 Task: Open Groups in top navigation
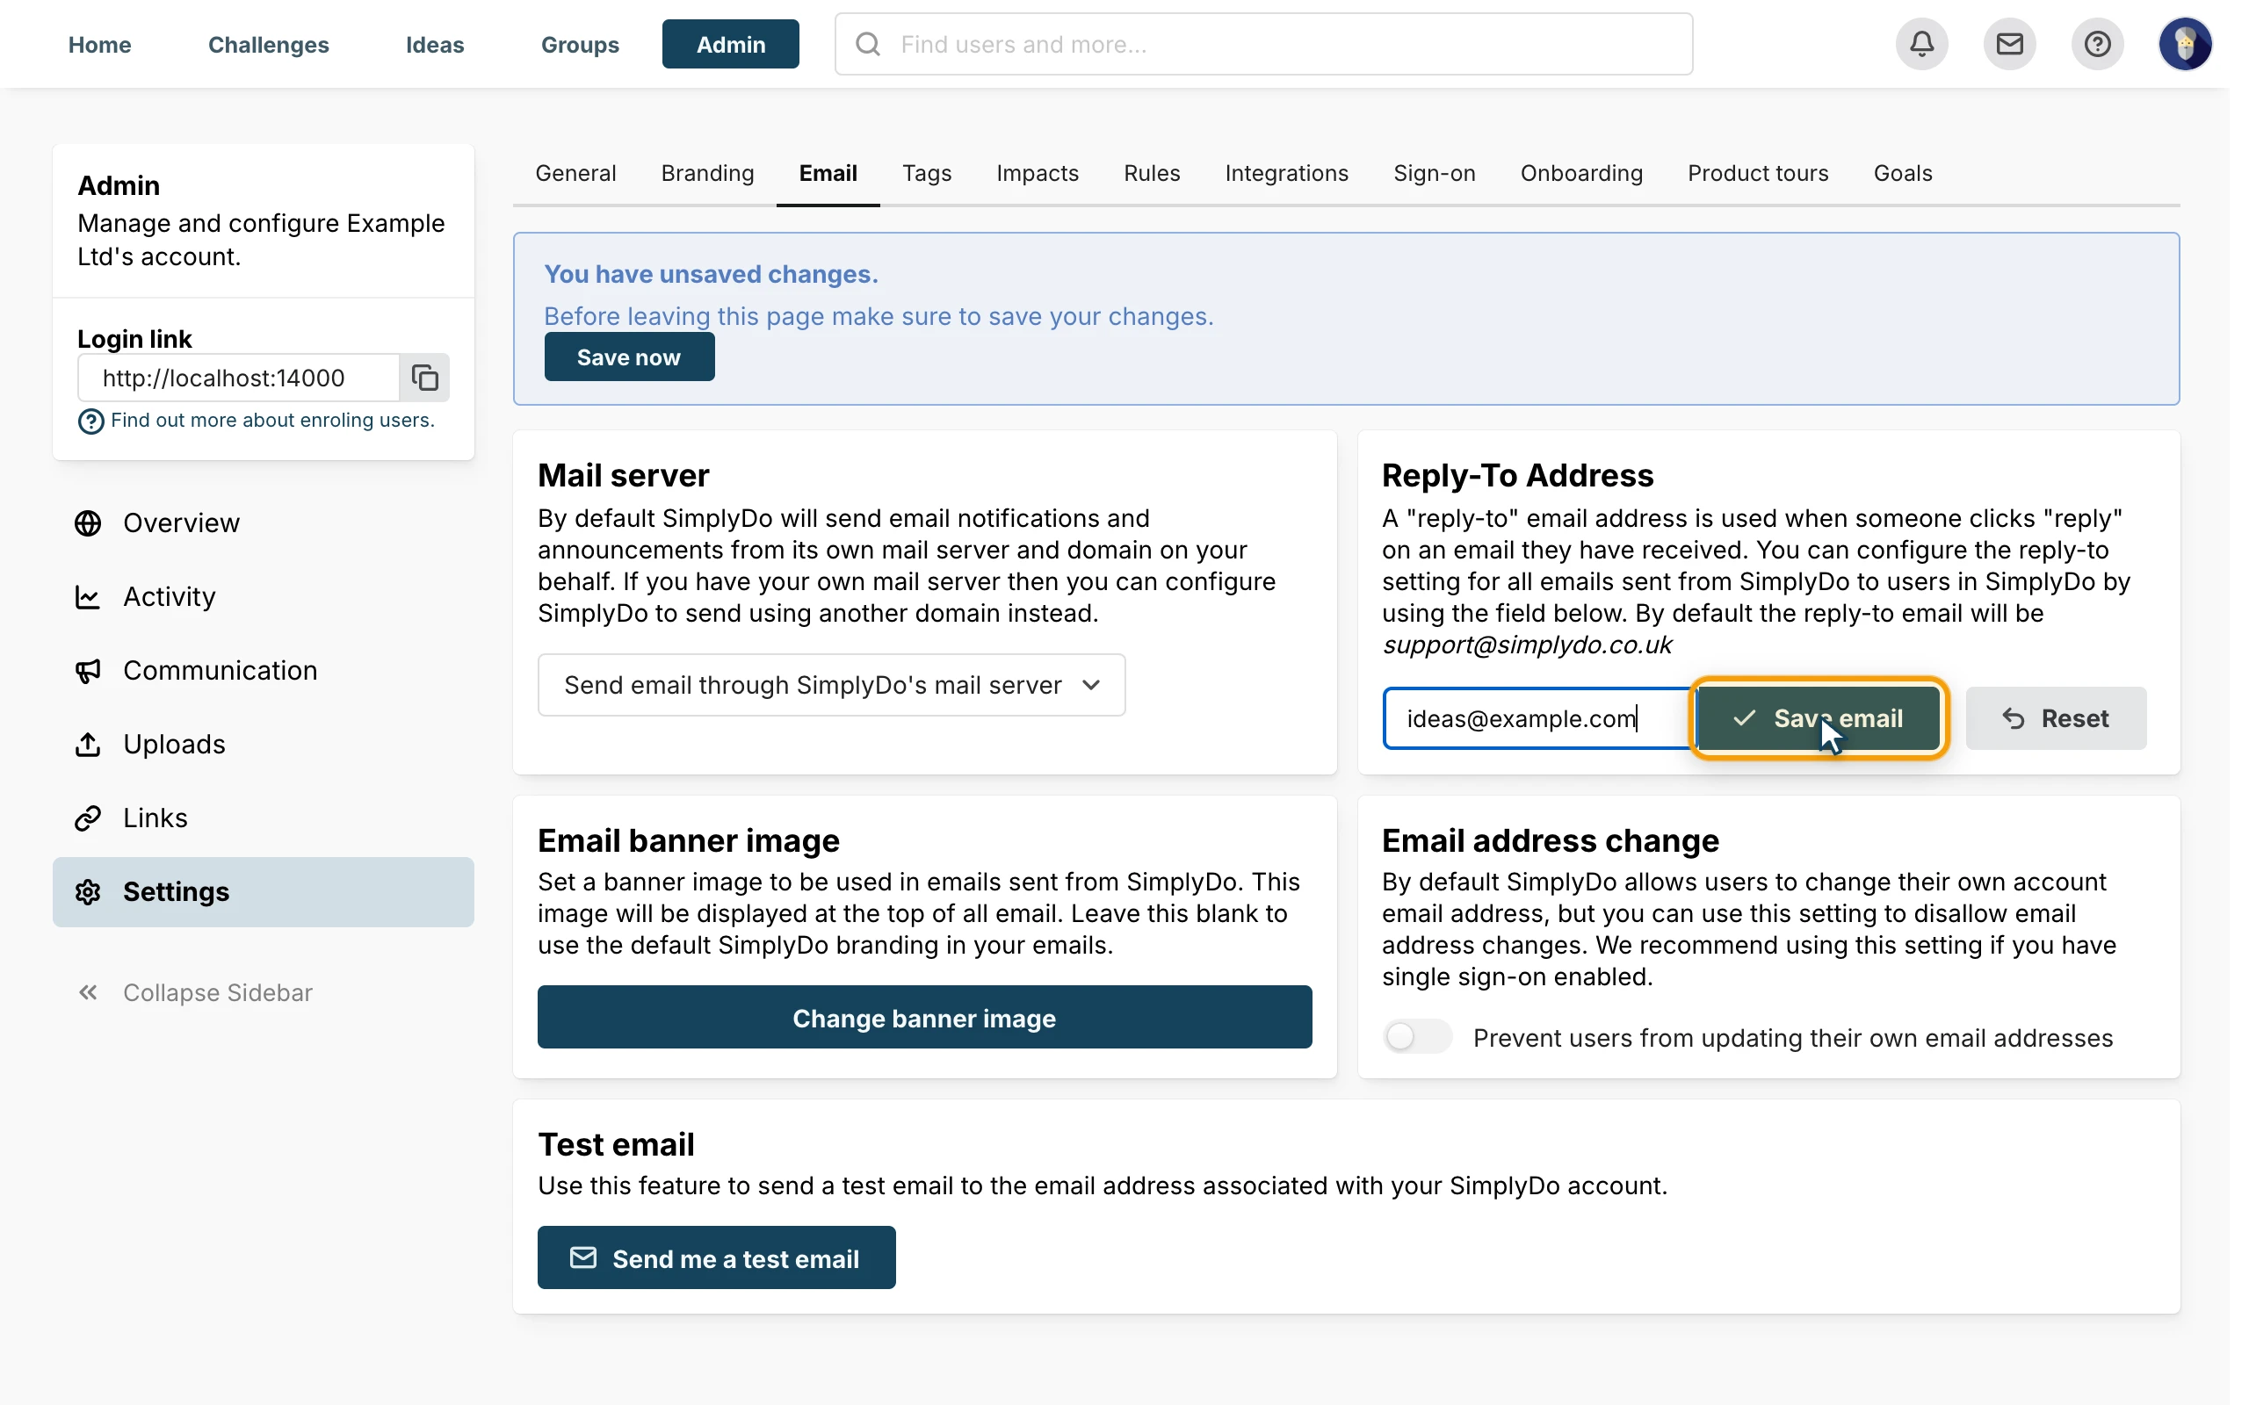pos(580,44)
